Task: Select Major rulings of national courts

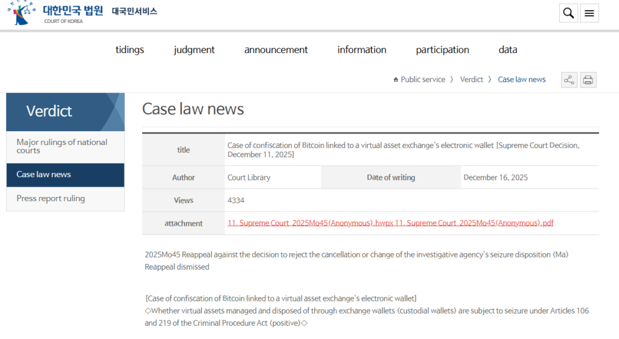Action: 62,146
